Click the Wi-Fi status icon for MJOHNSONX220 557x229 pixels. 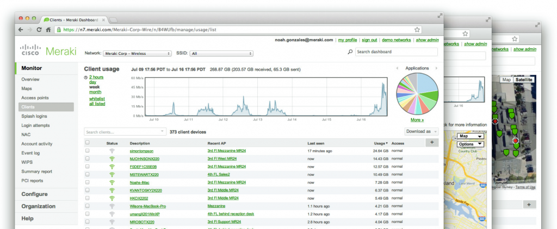[x=112, y=158]
